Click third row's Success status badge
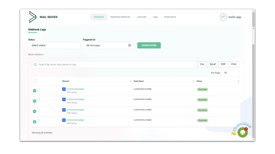275x154 pixels. [202, 110]
